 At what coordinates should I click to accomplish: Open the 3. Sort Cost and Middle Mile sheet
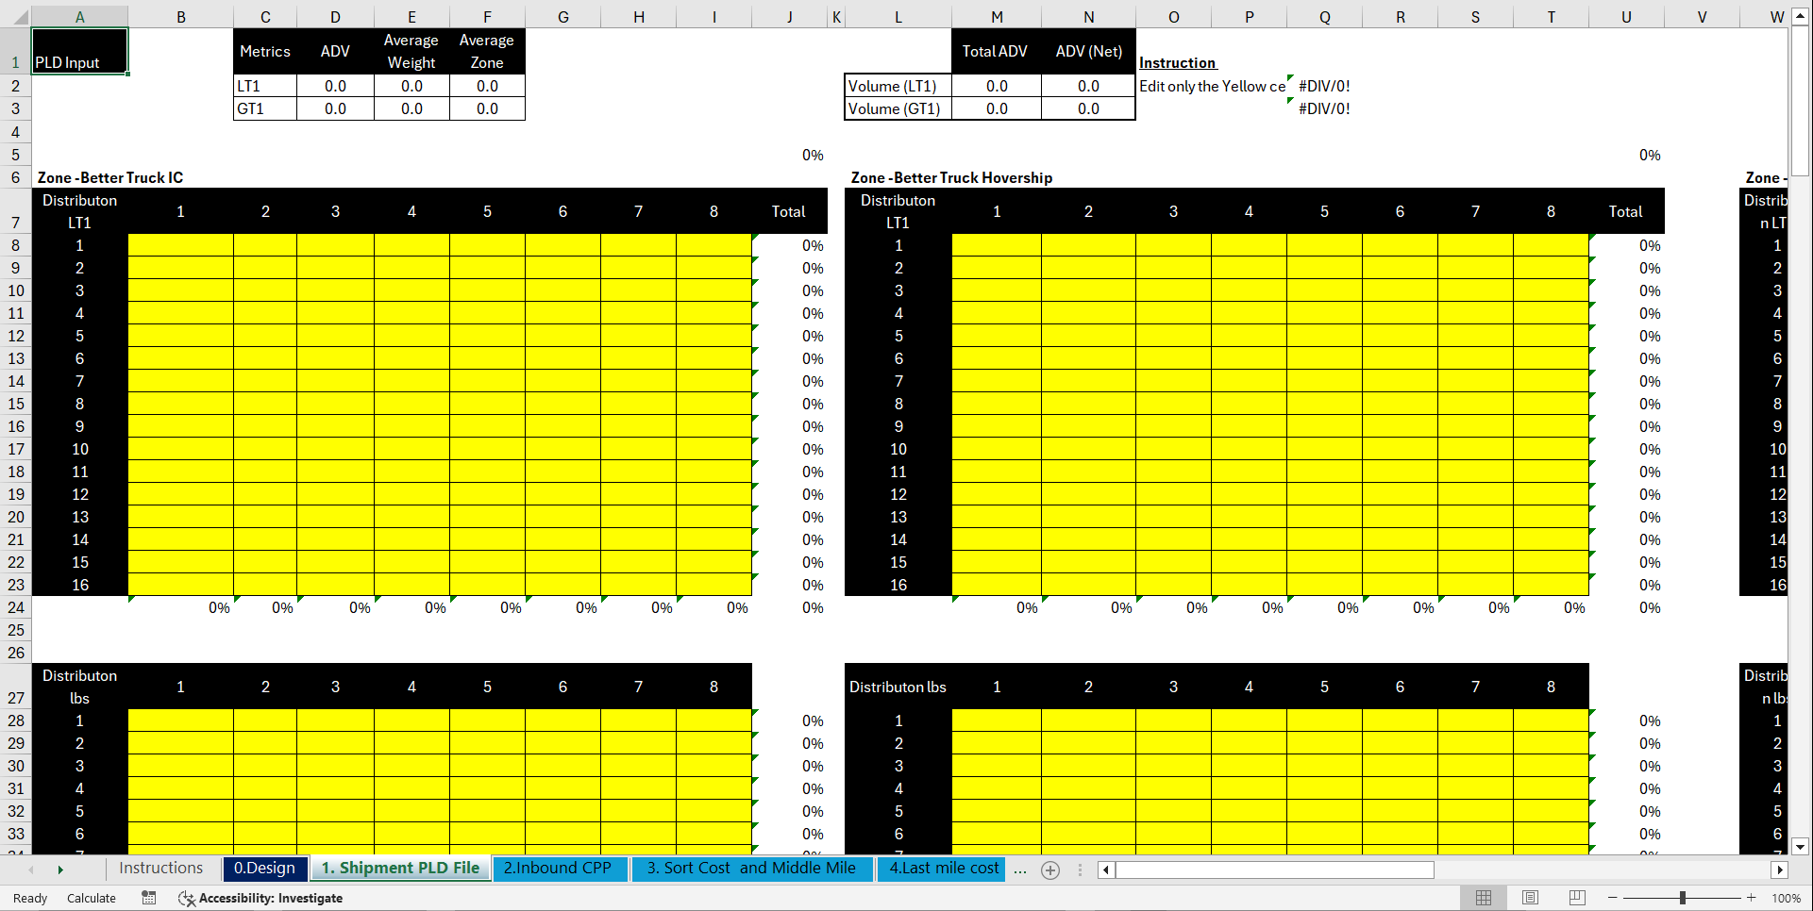(751, 869)
